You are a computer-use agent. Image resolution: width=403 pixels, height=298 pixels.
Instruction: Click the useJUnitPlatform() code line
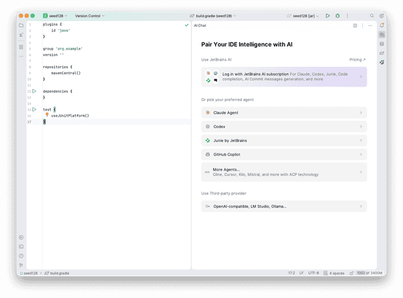[x=70, y=115]
